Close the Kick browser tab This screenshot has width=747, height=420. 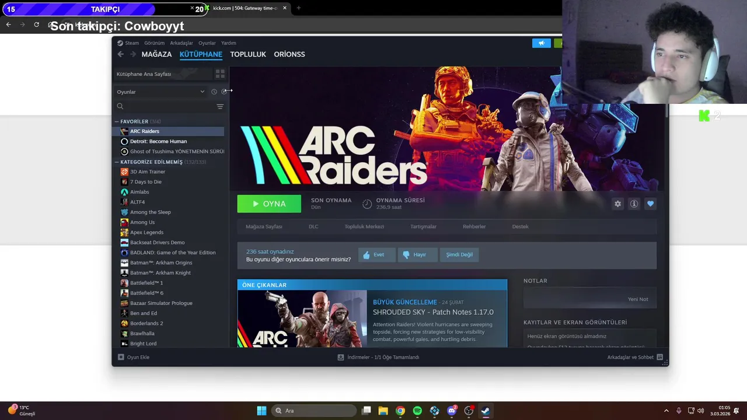[285, 8]
